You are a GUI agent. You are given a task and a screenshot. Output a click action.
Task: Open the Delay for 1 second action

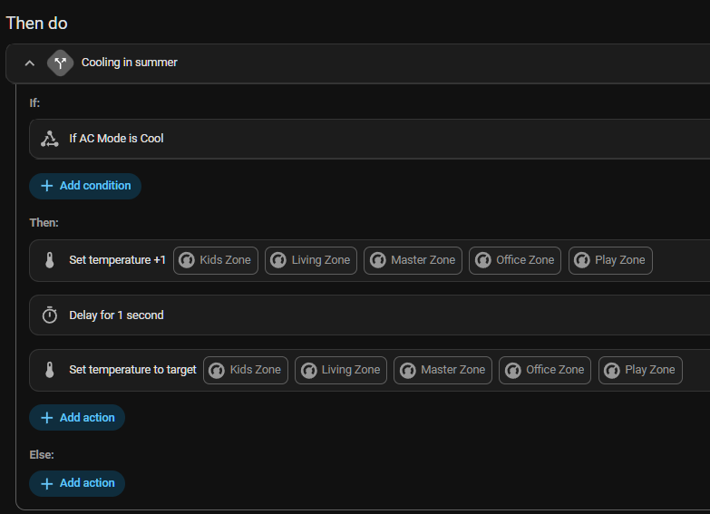click(369, 315)
